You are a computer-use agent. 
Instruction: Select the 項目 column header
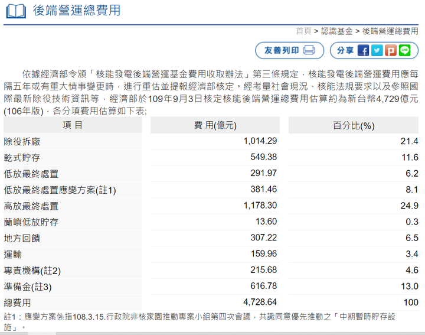[73, 125]
